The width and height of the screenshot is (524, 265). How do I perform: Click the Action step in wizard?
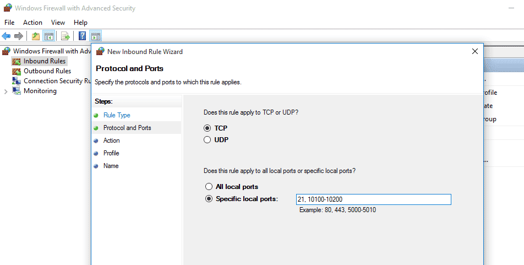pos(111,140)
